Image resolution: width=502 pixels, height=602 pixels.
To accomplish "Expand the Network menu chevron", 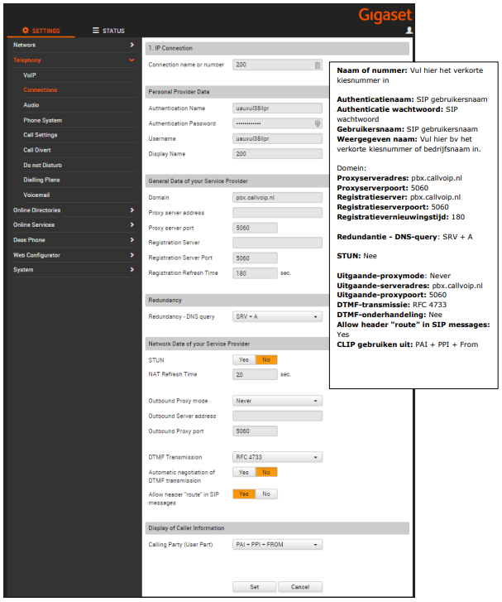I will click(132, 45).
